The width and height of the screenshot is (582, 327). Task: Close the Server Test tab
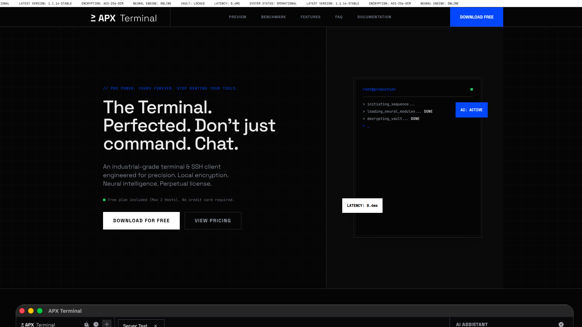tap(155, 325)
